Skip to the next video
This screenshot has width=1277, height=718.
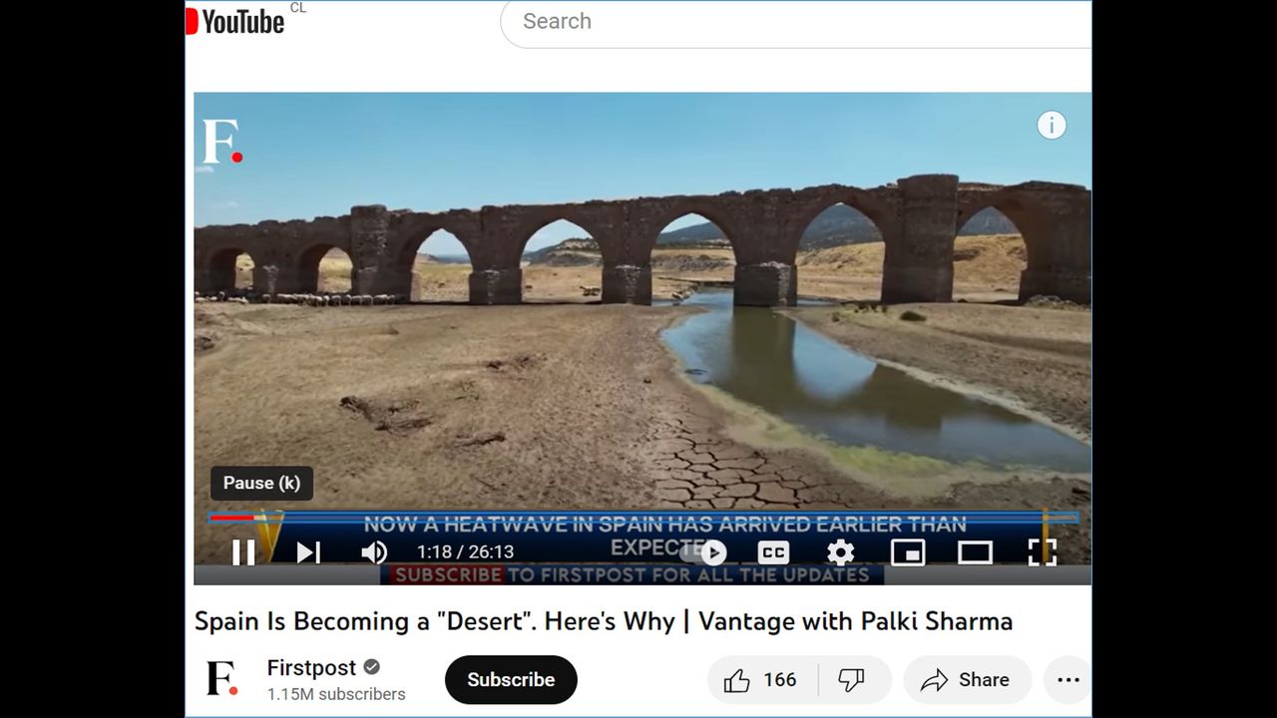coord(308,552)
